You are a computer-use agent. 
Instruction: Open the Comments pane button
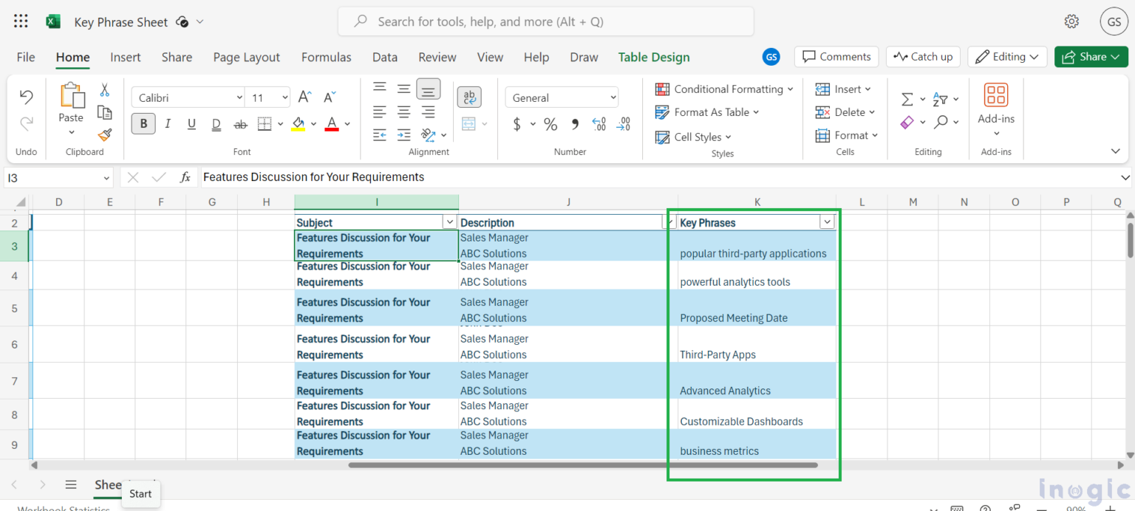click(x=836, y=57)
